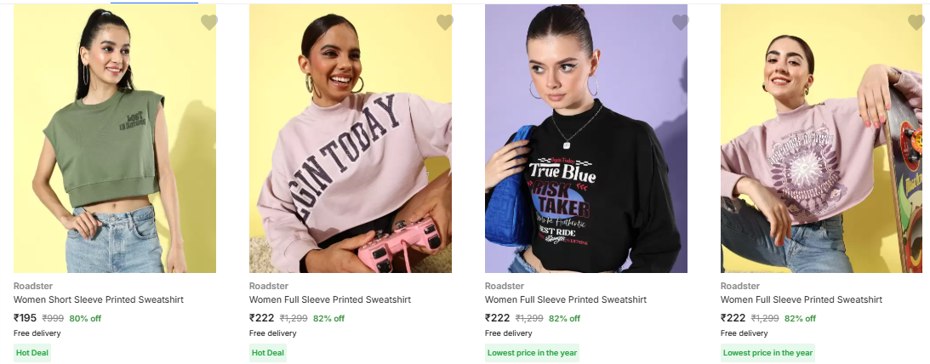
Task: Open the olive green cropped sweatshirt photo
Action: [115, 139]
